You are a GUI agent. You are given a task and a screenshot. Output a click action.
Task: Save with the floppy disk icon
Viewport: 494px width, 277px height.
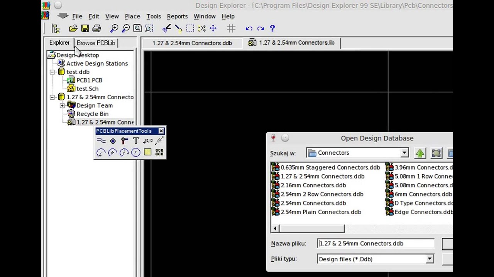pyautogui.click(x=85, y=28)
